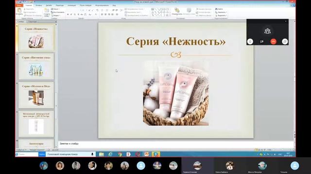This screenshot has height=174, width=311.
Task: Click the New Slide icon
Action: pyautogui.click(x=47, y=12)
